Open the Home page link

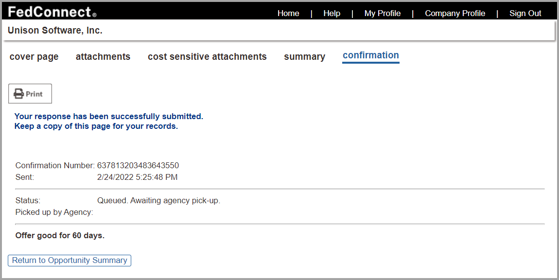tap(288, 14)
